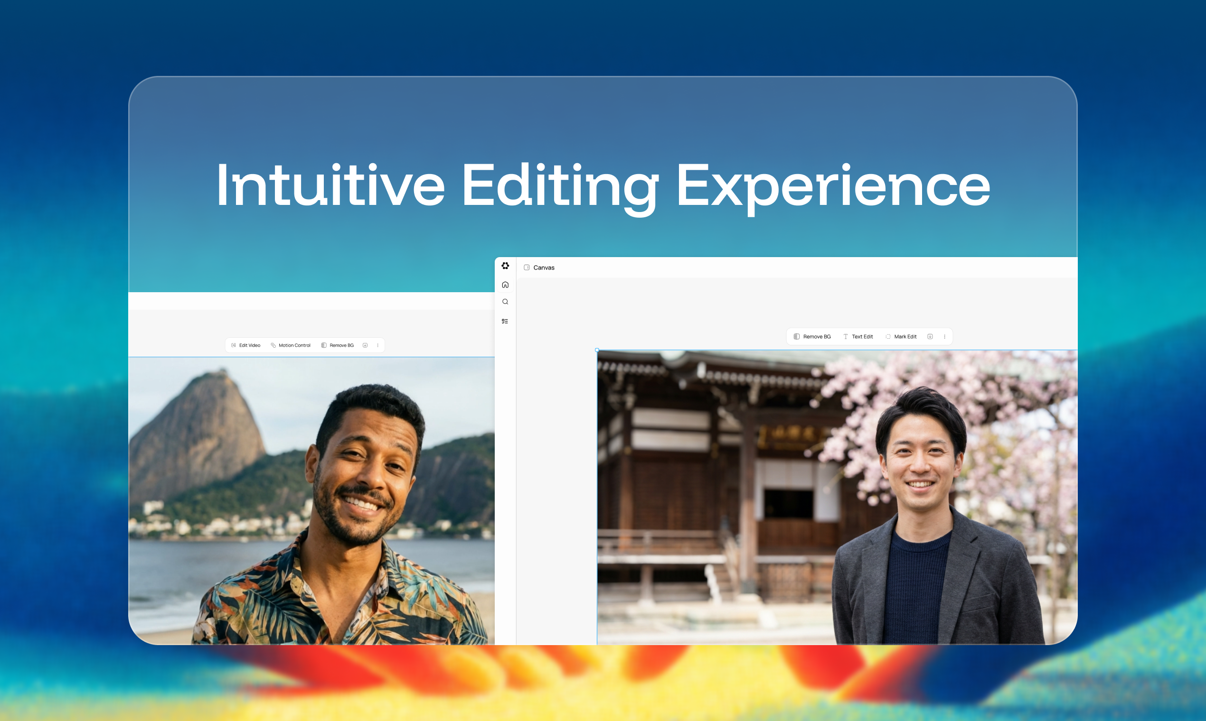Download the temple image via toolbar icon

point(930,337)
